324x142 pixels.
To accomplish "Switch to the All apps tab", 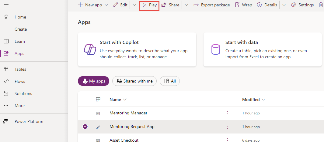I will [170, 81].
